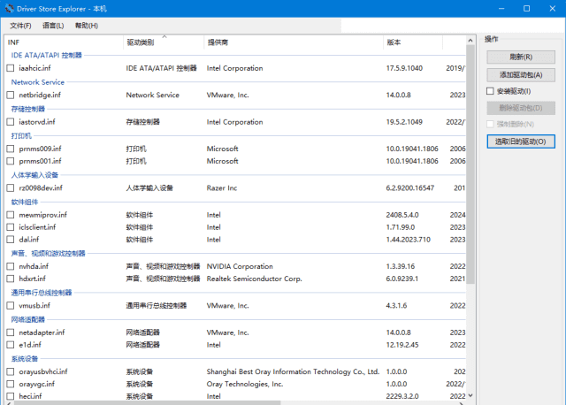The image size is (566, 405).
Task: Check the box for iclsclient.inf
Action: click(x=11, y=227)
